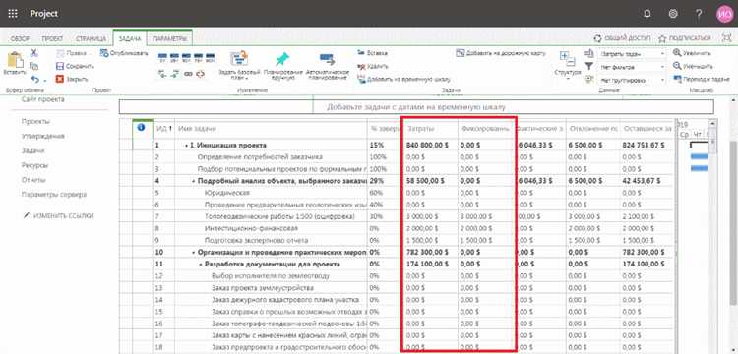The width and height of the screenshot is (738, 354).
Task: Open Утверждения in the left navigation
Action: click(x=43, y=136)
